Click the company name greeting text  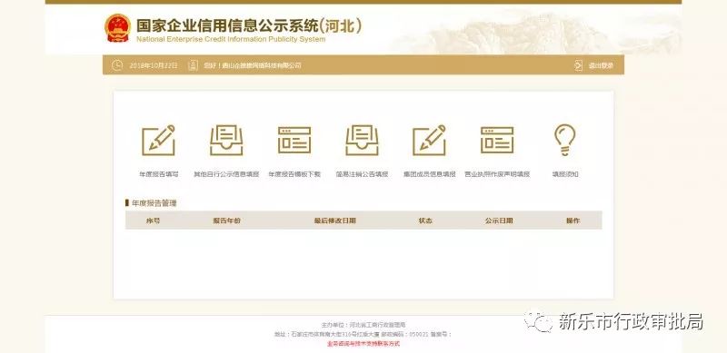253,65
